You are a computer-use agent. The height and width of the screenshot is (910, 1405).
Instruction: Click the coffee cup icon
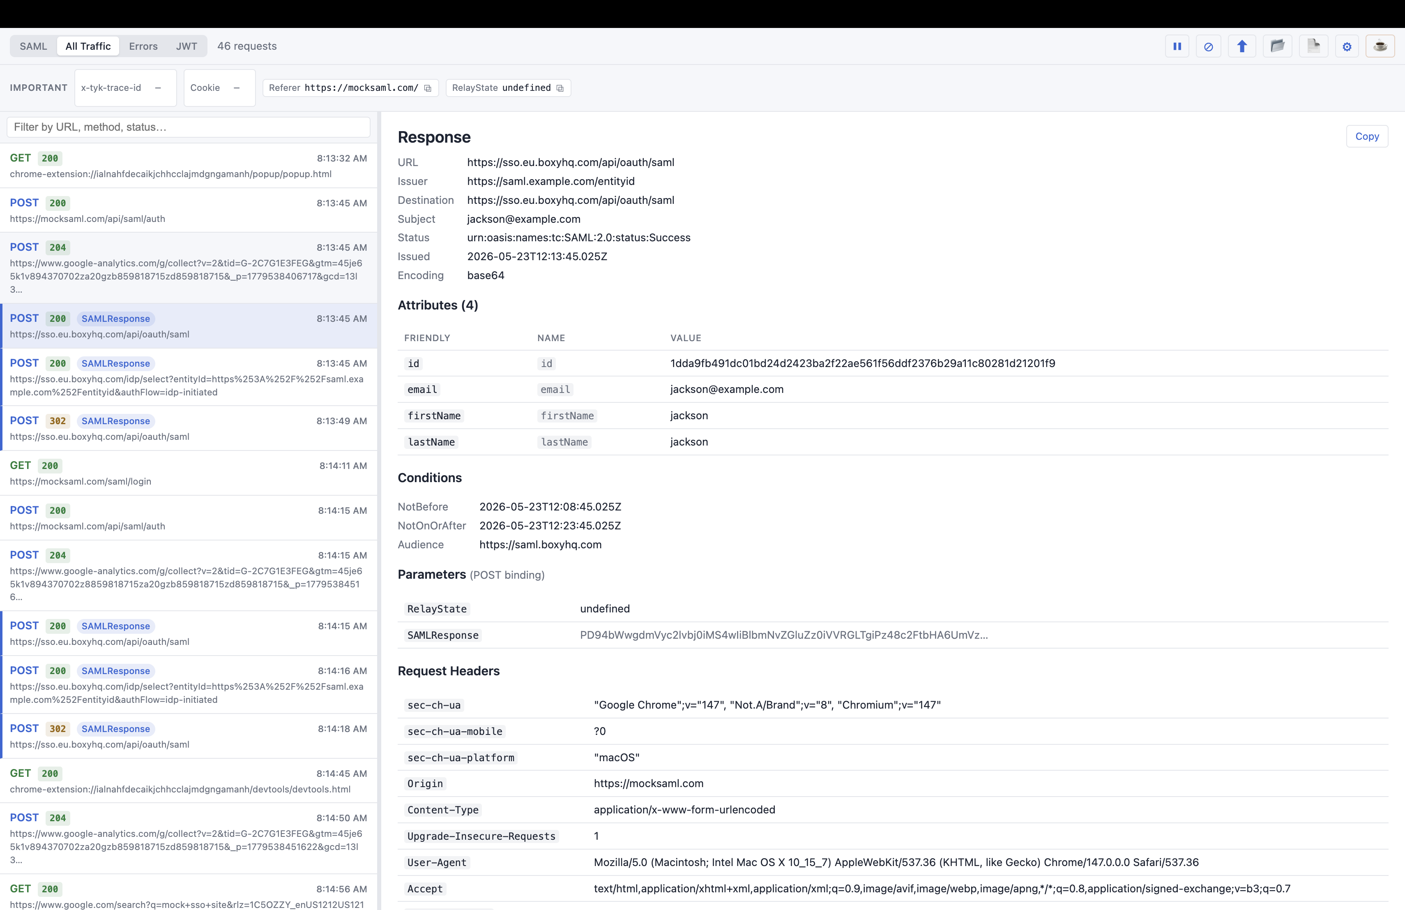[1380, 46]
